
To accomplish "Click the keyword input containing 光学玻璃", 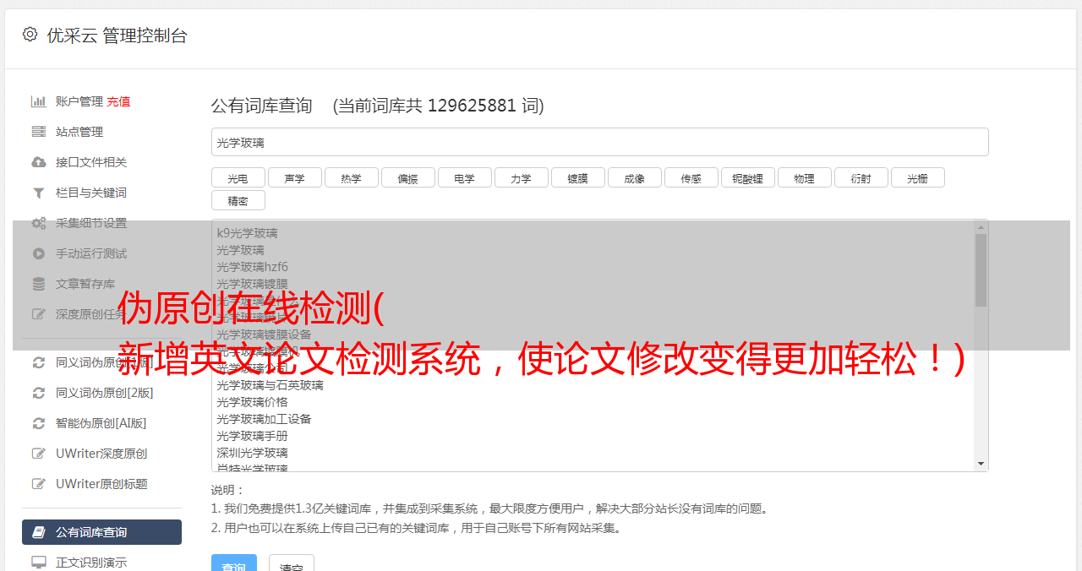I will [x=599, y=142].
